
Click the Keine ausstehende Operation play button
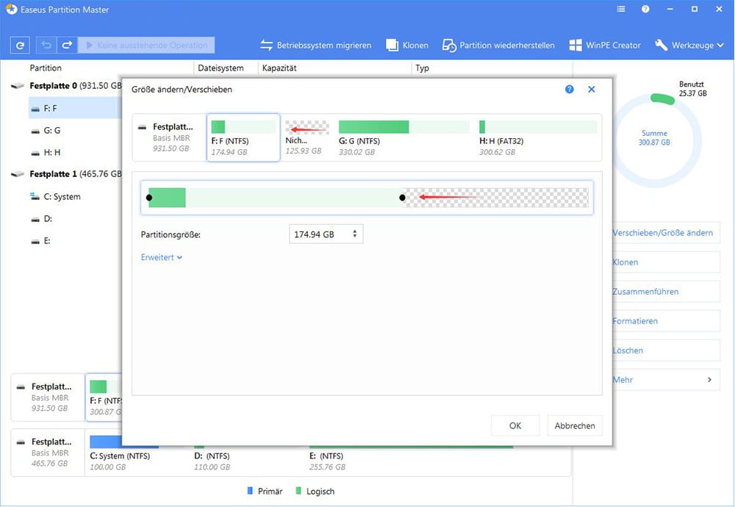[x=146, y=46]
